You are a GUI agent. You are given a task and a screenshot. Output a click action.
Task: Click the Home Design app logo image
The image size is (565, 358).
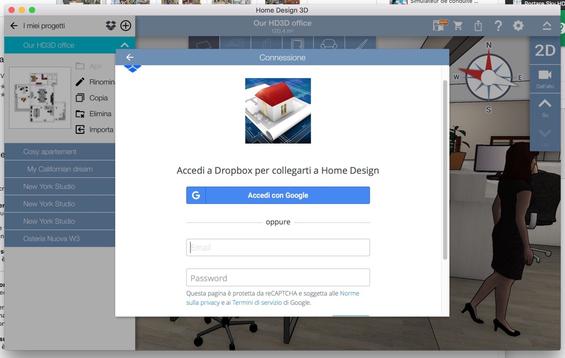(x=278, y=111)
